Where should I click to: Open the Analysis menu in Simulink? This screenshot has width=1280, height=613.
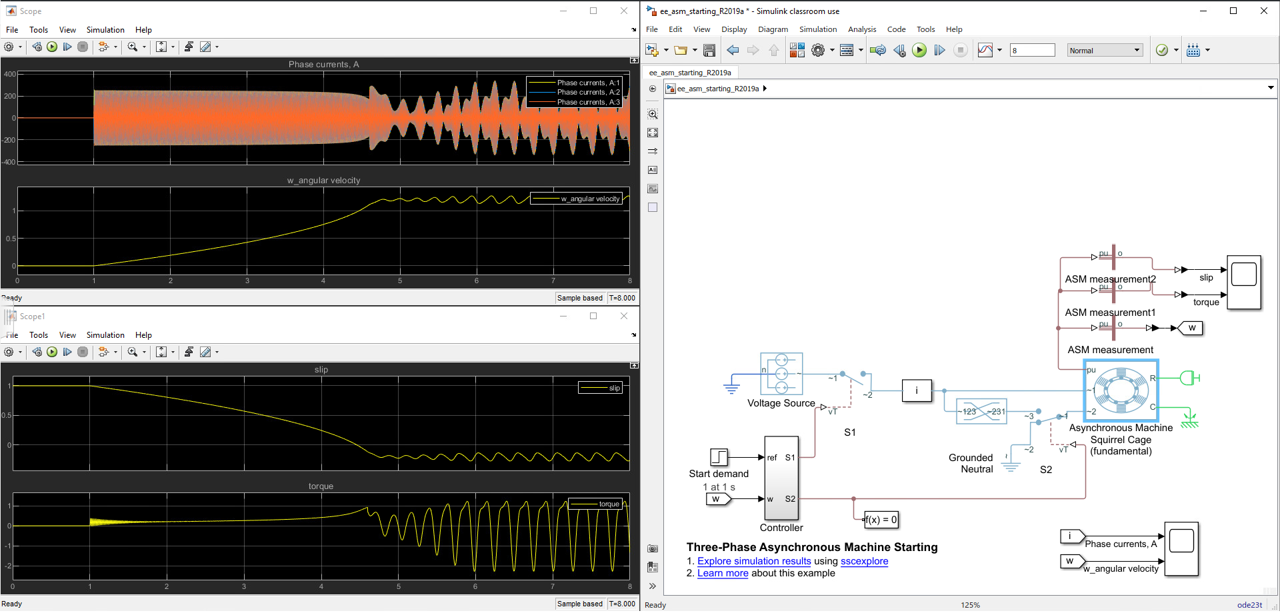pyautogui.click(x=861, y=29)
